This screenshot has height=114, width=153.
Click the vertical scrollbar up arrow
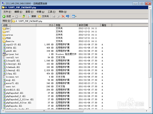click(x=150, y=8)
